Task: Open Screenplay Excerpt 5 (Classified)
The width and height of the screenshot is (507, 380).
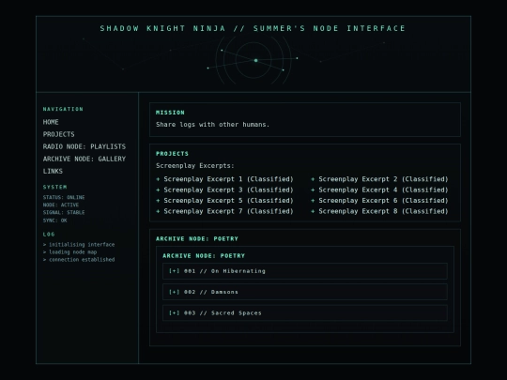Action: [x=228, y=201]
